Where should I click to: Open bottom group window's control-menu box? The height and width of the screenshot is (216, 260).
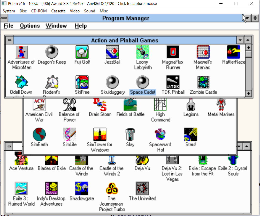pos(9,147)
